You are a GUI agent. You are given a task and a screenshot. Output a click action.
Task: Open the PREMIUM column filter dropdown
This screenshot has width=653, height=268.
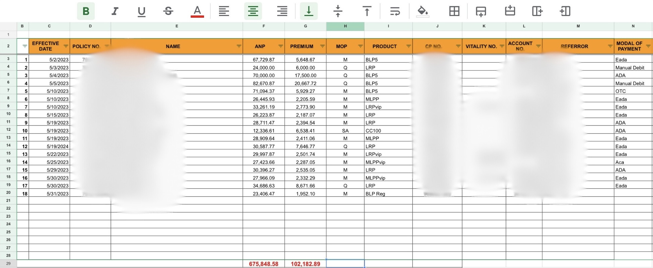click(322, 46)
